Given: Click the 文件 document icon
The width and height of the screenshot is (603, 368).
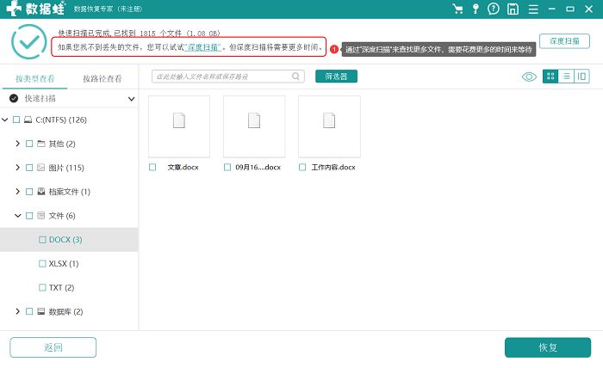Looking at the screenshot, I should (41, 216).
